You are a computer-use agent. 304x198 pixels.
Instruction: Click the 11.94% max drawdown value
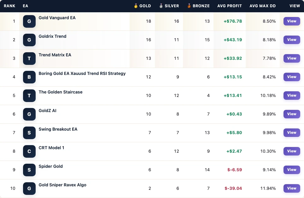(268, 189)
